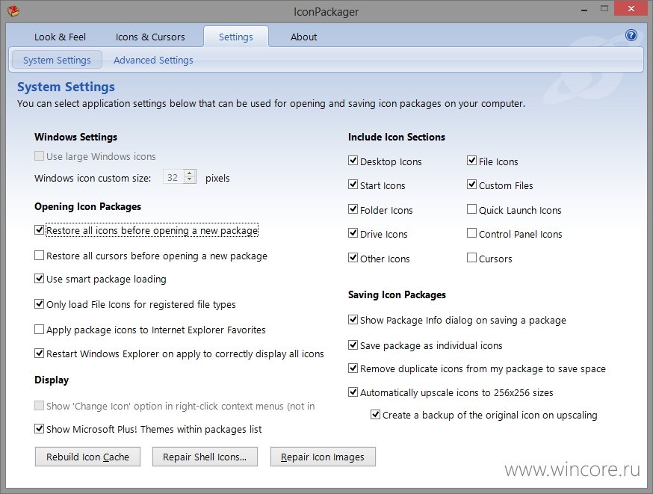Image resolution: width=653 pixels, height=494 pixels.
Task: Maximize the IconPackager window
Action: coord(604,9)
